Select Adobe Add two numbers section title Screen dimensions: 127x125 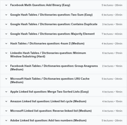[x=48, y=121]
